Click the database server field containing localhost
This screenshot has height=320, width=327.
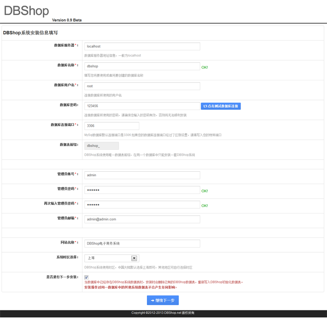pyautogui.click(x=142, y=46)
